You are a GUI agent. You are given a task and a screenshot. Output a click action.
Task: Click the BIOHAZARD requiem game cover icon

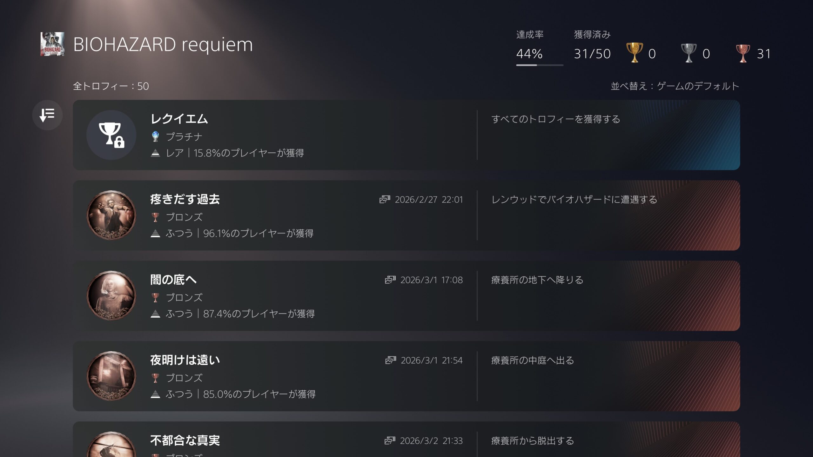(x=52, y=44)
